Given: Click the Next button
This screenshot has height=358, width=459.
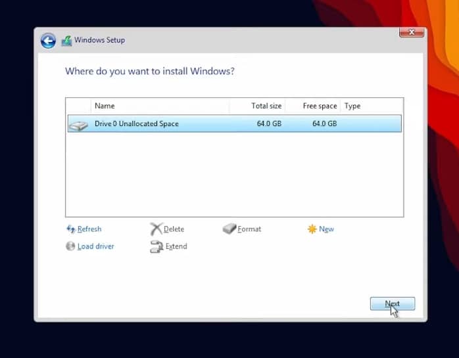Looking at the screenshot, I should tap(393, 303).
